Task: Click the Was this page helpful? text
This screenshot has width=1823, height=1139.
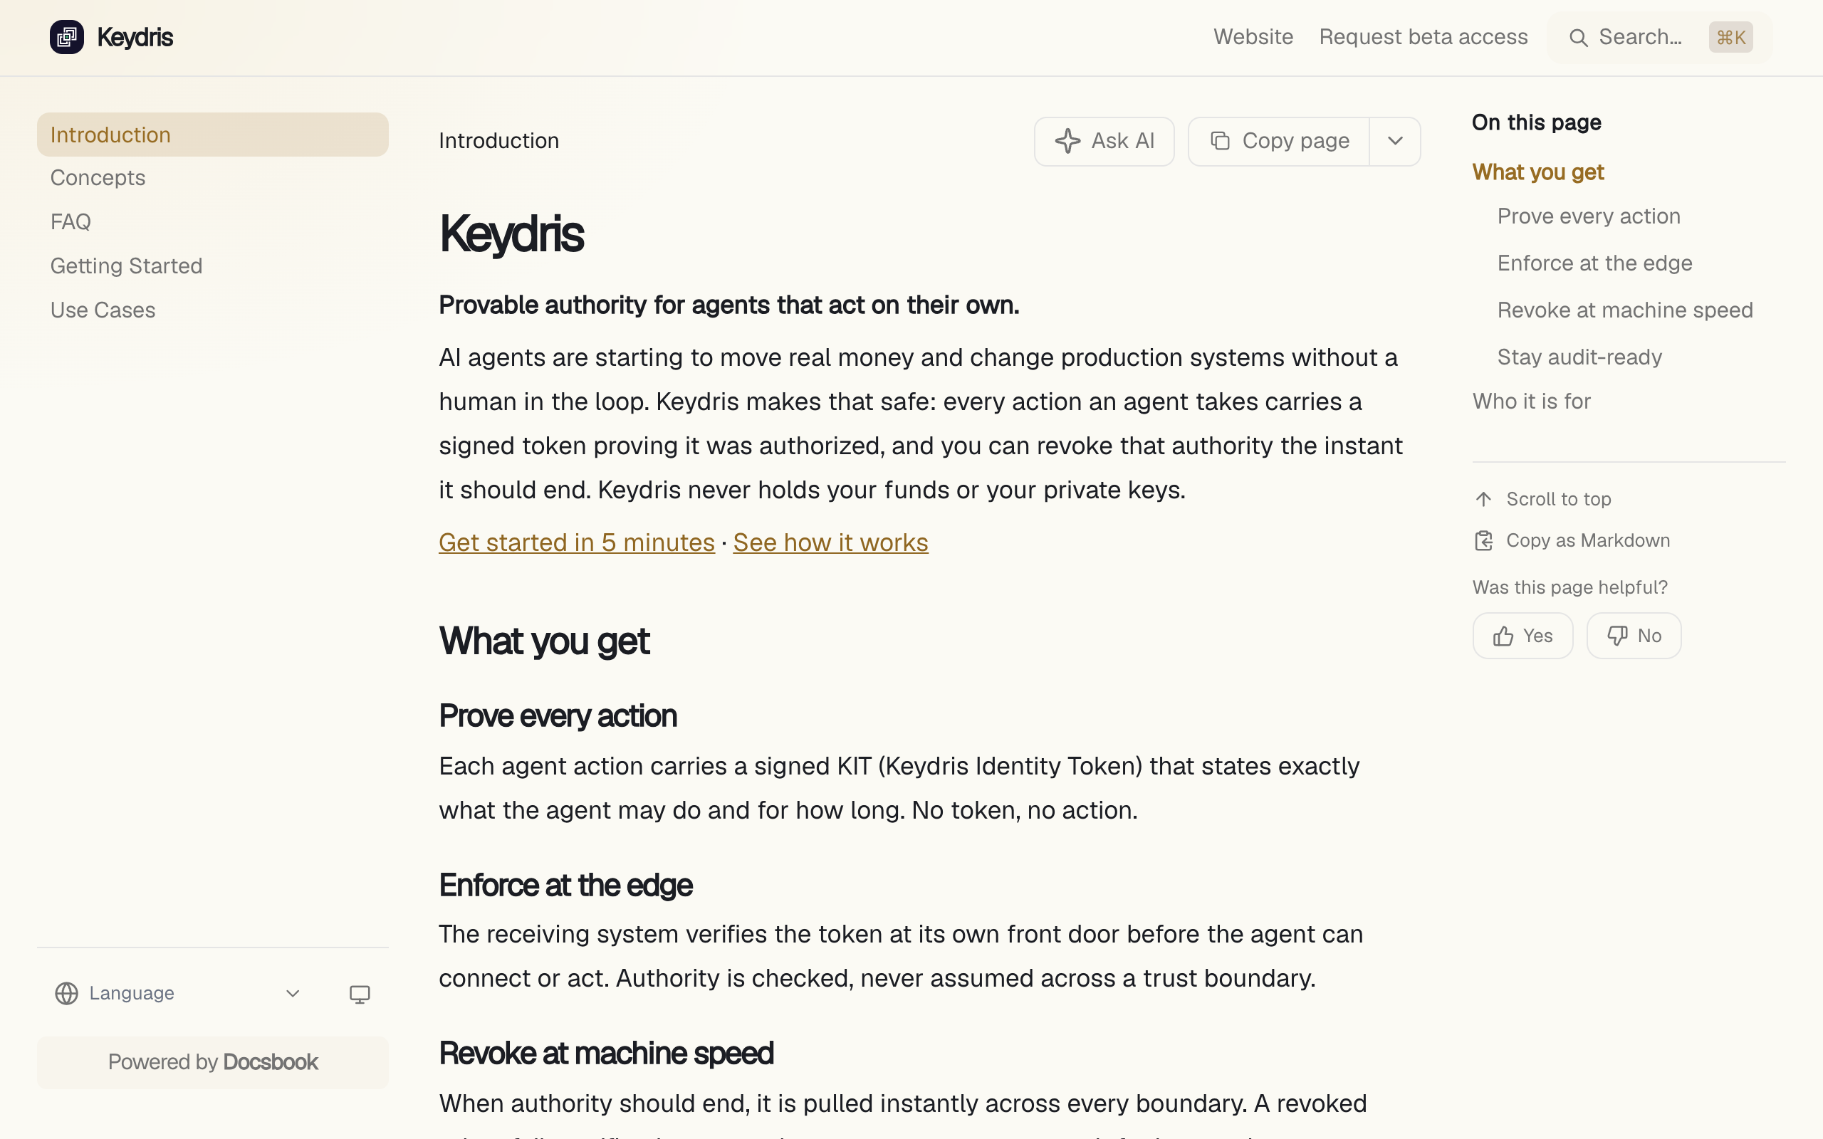Action: [1570, 587]
